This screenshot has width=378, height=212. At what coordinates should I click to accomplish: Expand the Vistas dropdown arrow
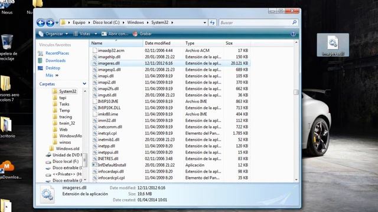tap(96, 34)
